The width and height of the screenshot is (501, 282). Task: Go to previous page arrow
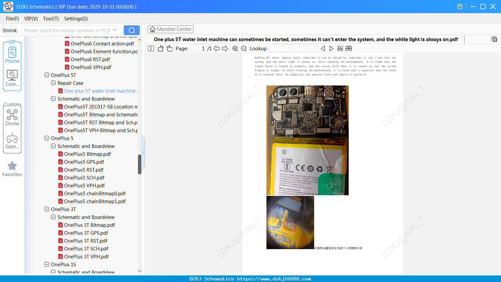216,48
